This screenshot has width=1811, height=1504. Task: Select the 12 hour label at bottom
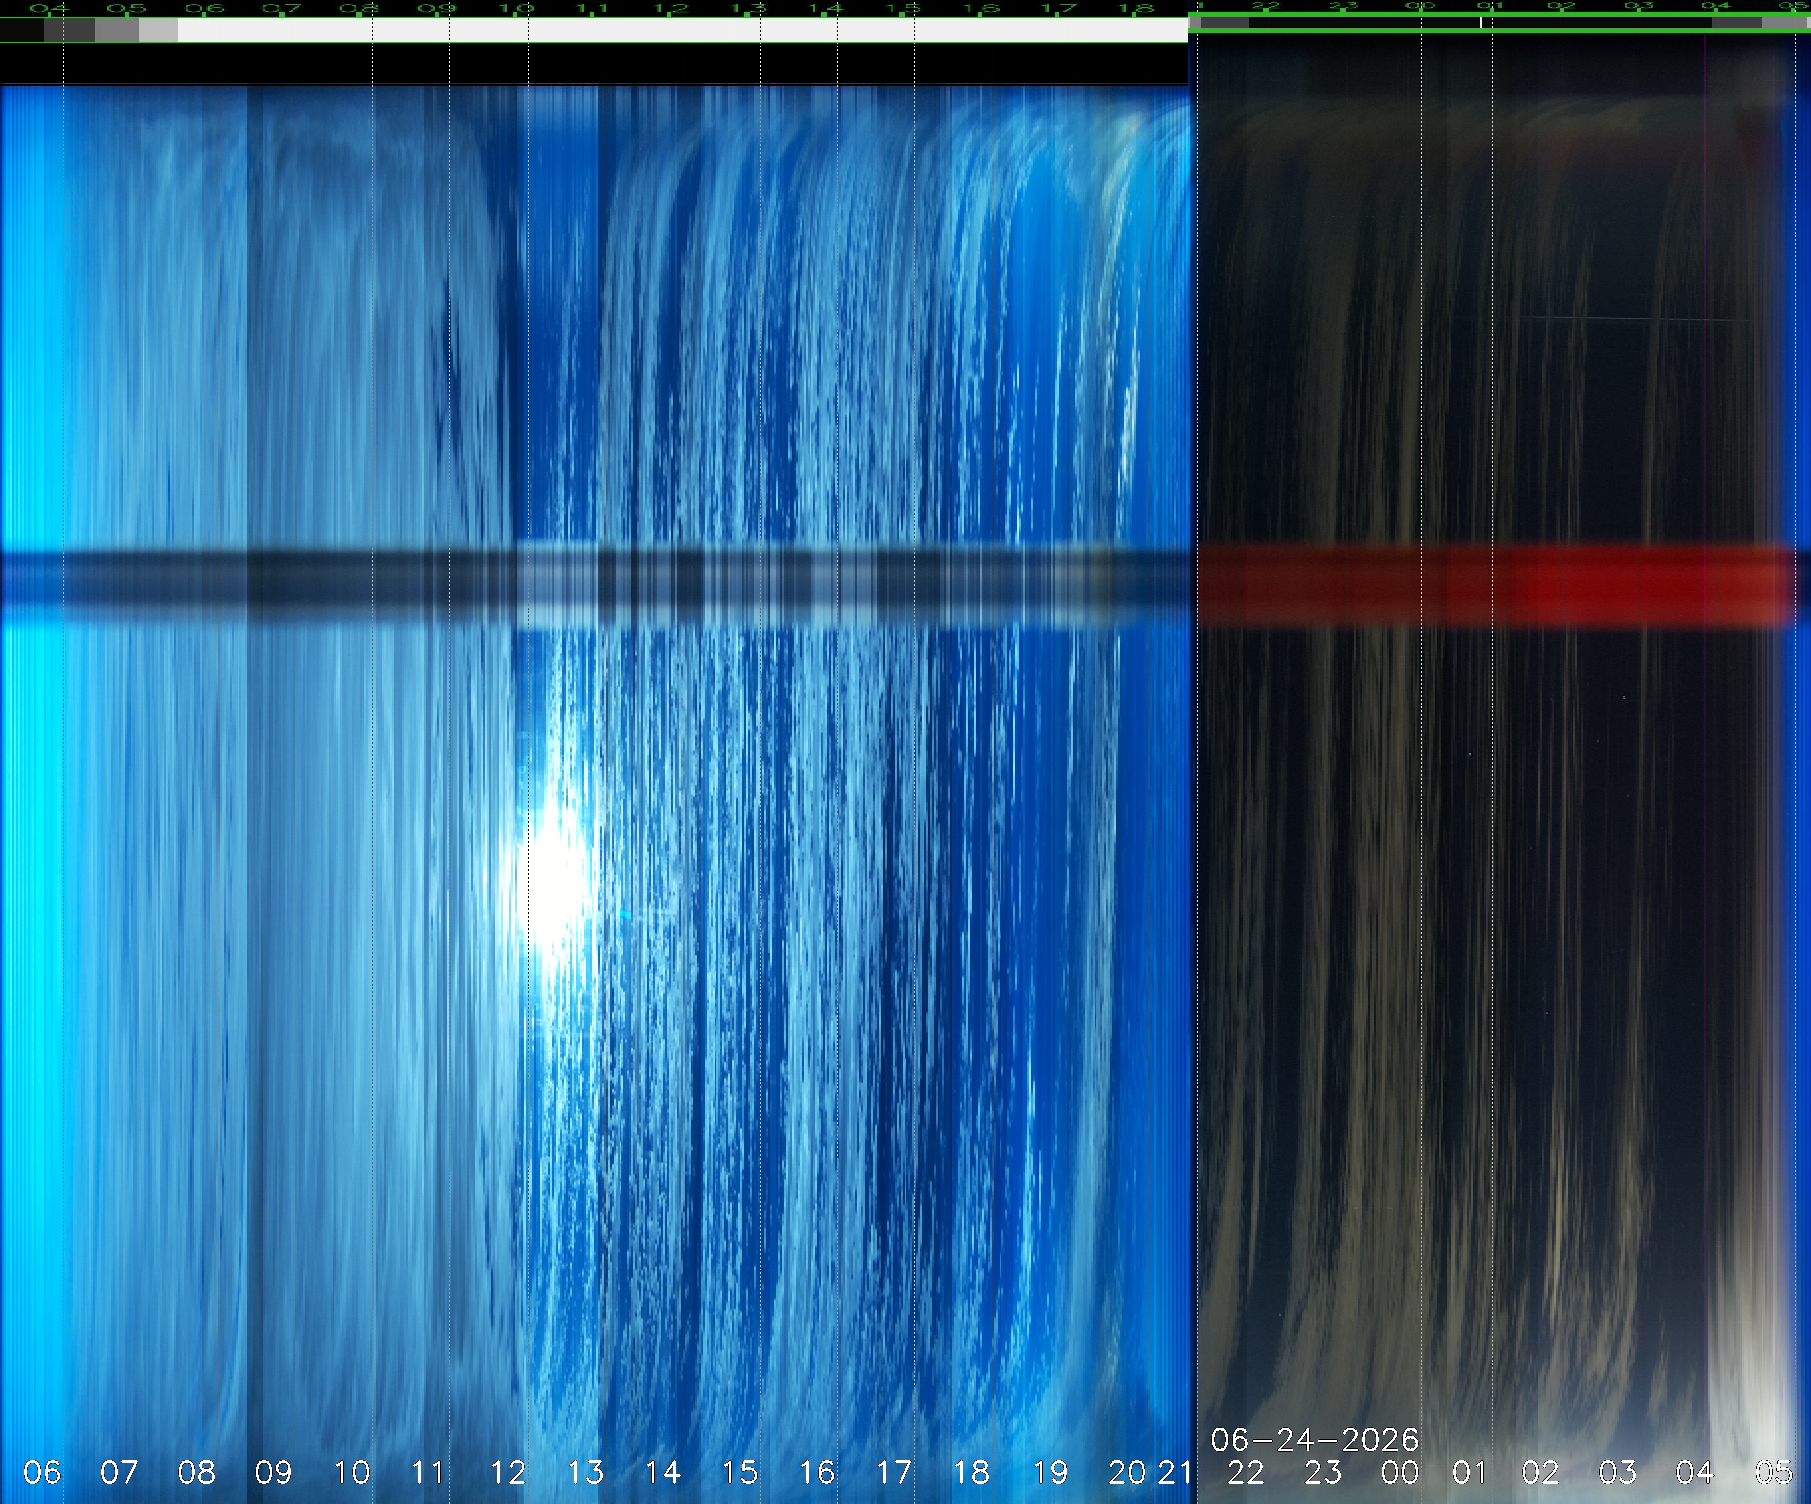pyautogui.click(x=508, y=1472)
